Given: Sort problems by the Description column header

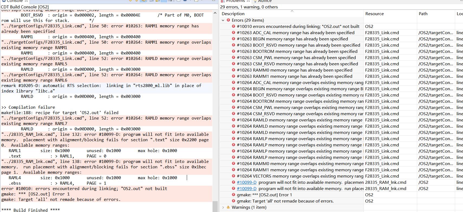Looking at the screenshot, I should (x=292, y=14).
